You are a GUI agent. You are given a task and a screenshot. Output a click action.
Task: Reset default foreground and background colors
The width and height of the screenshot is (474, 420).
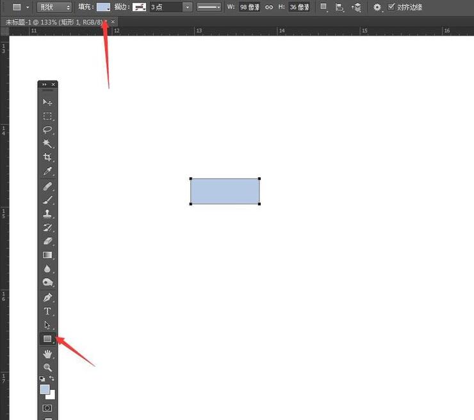coord(42,378)
